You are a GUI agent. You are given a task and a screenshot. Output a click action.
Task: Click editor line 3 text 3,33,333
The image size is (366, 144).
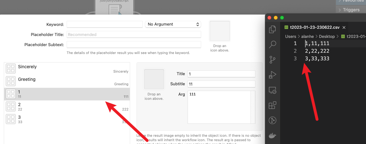click(x=317, y=58)
